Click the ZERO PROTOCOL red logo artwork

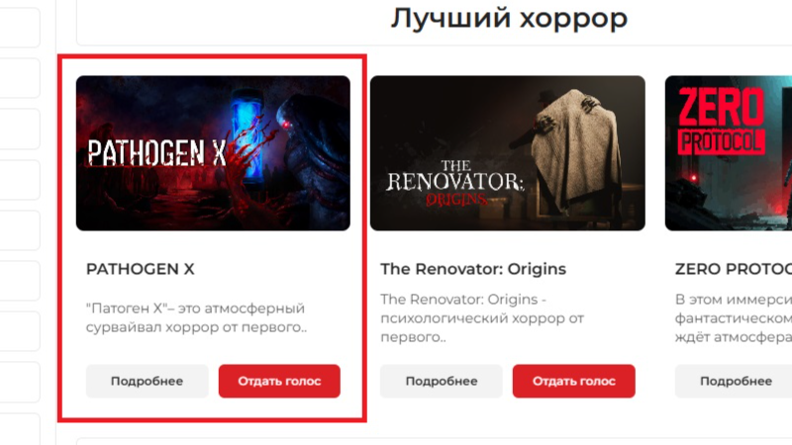pyautogui.click(x=721, y=121)
